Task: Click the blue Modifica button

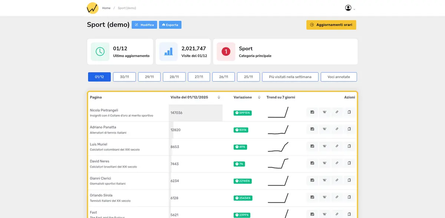Action: 144,25
